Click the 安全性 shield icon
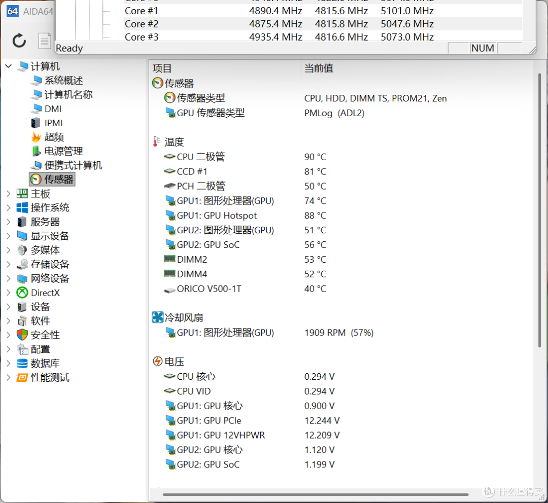 [x=22, y=335]
